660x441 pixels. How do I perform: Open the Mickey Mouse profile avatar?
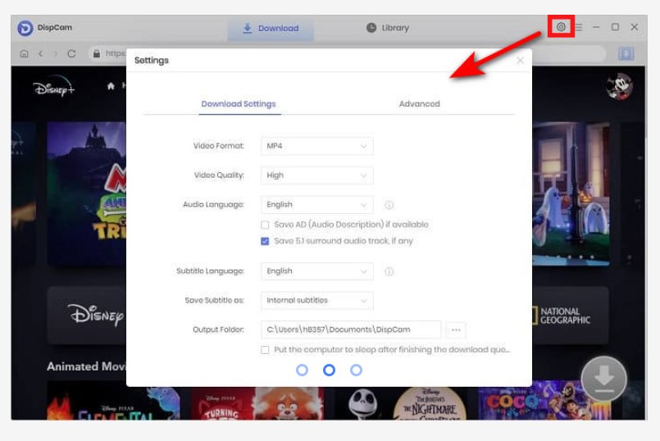[x=619, y=87]
